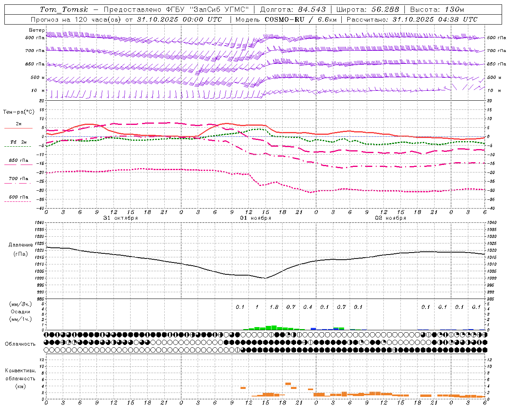The image size is (508, 406).
Task: Click the '31 октября' date label
Action: pos(121,218)
